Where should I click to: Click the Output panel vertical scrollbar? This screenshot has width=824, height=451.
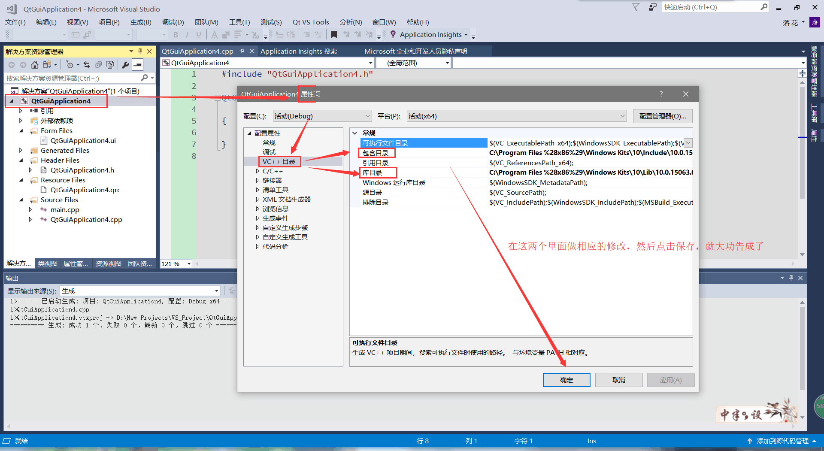tap(802, 360)
